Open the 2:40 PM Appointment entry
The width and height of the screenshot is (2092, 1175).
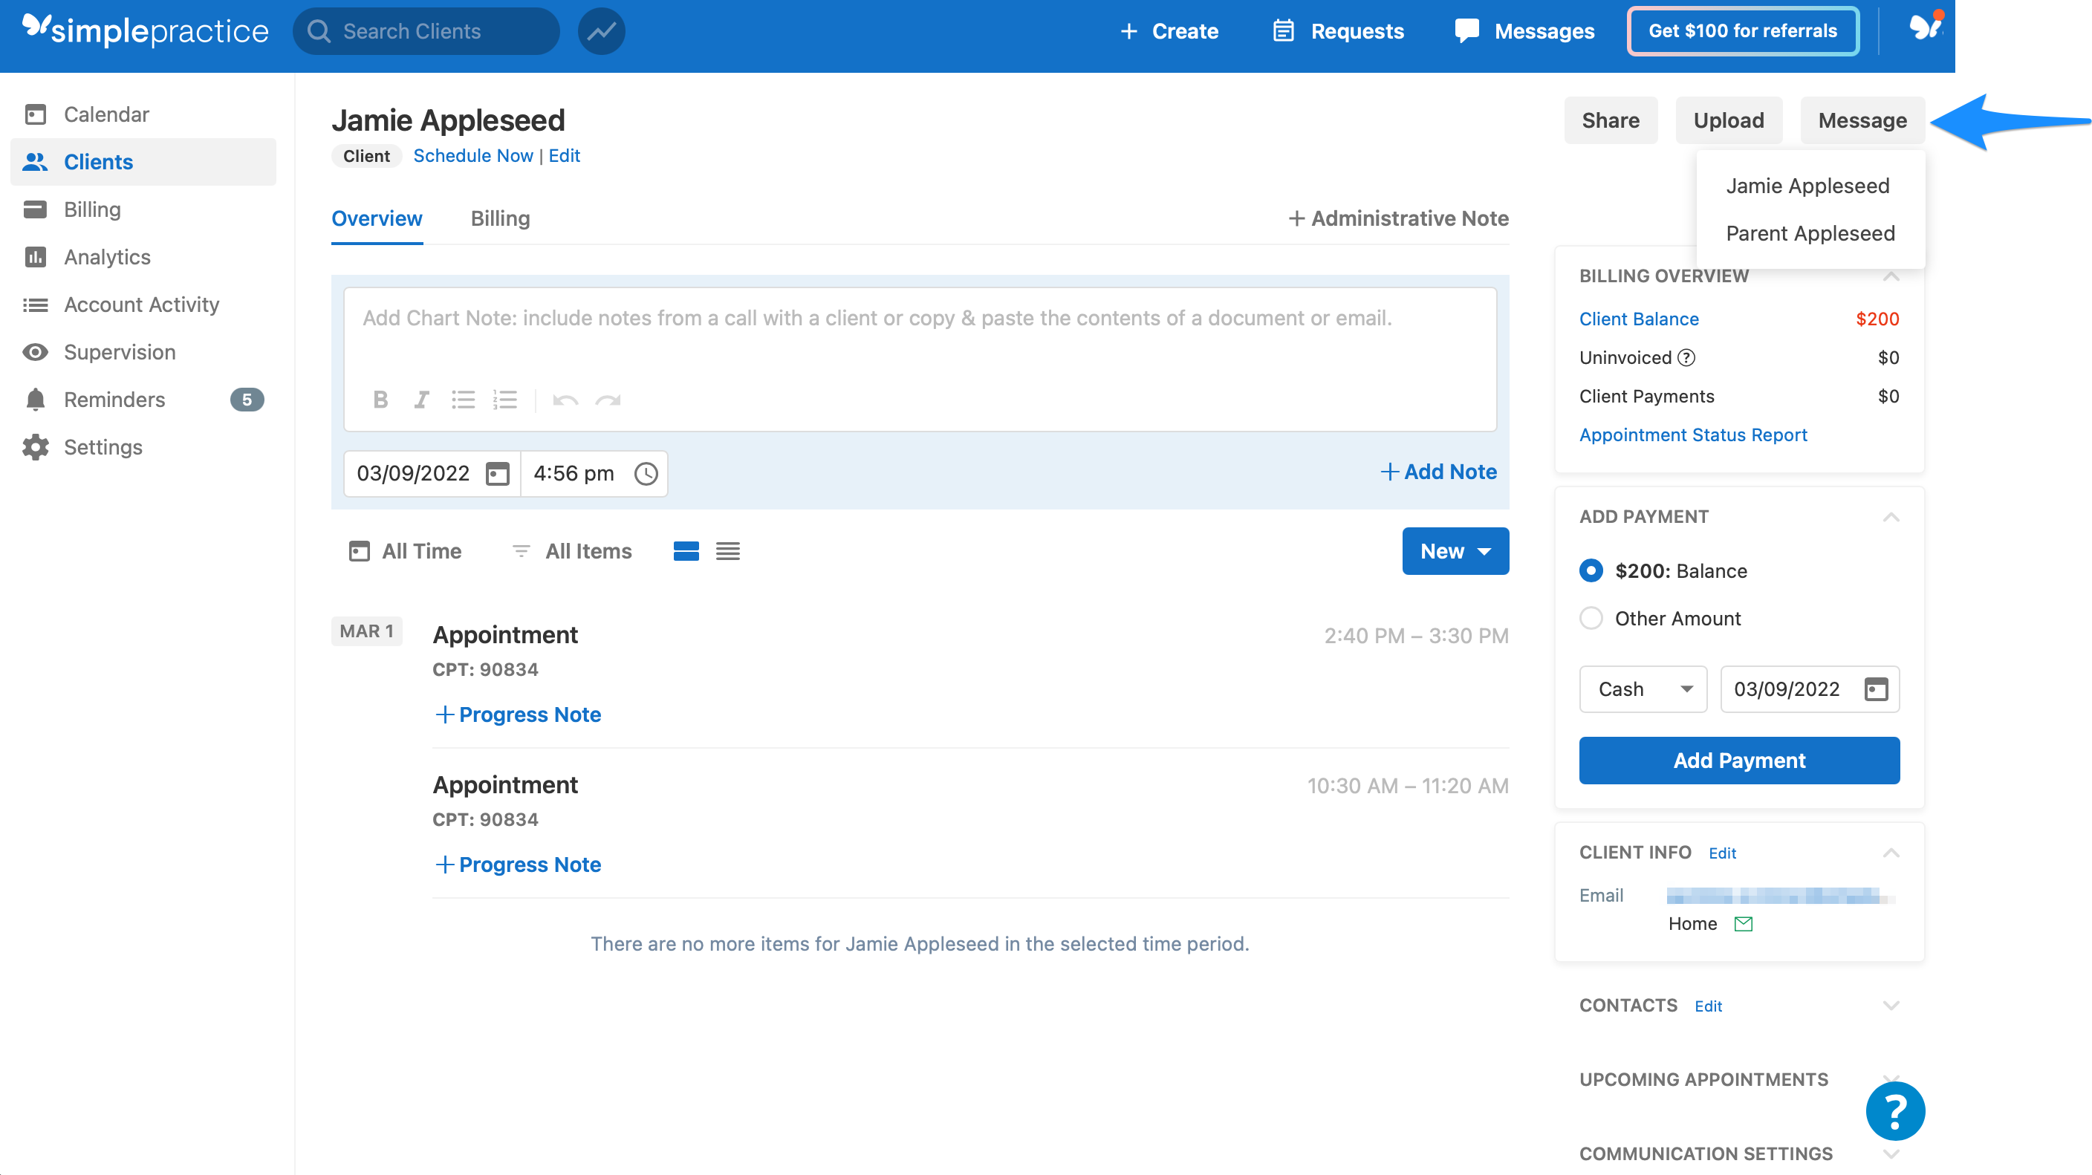click(505, 634)
